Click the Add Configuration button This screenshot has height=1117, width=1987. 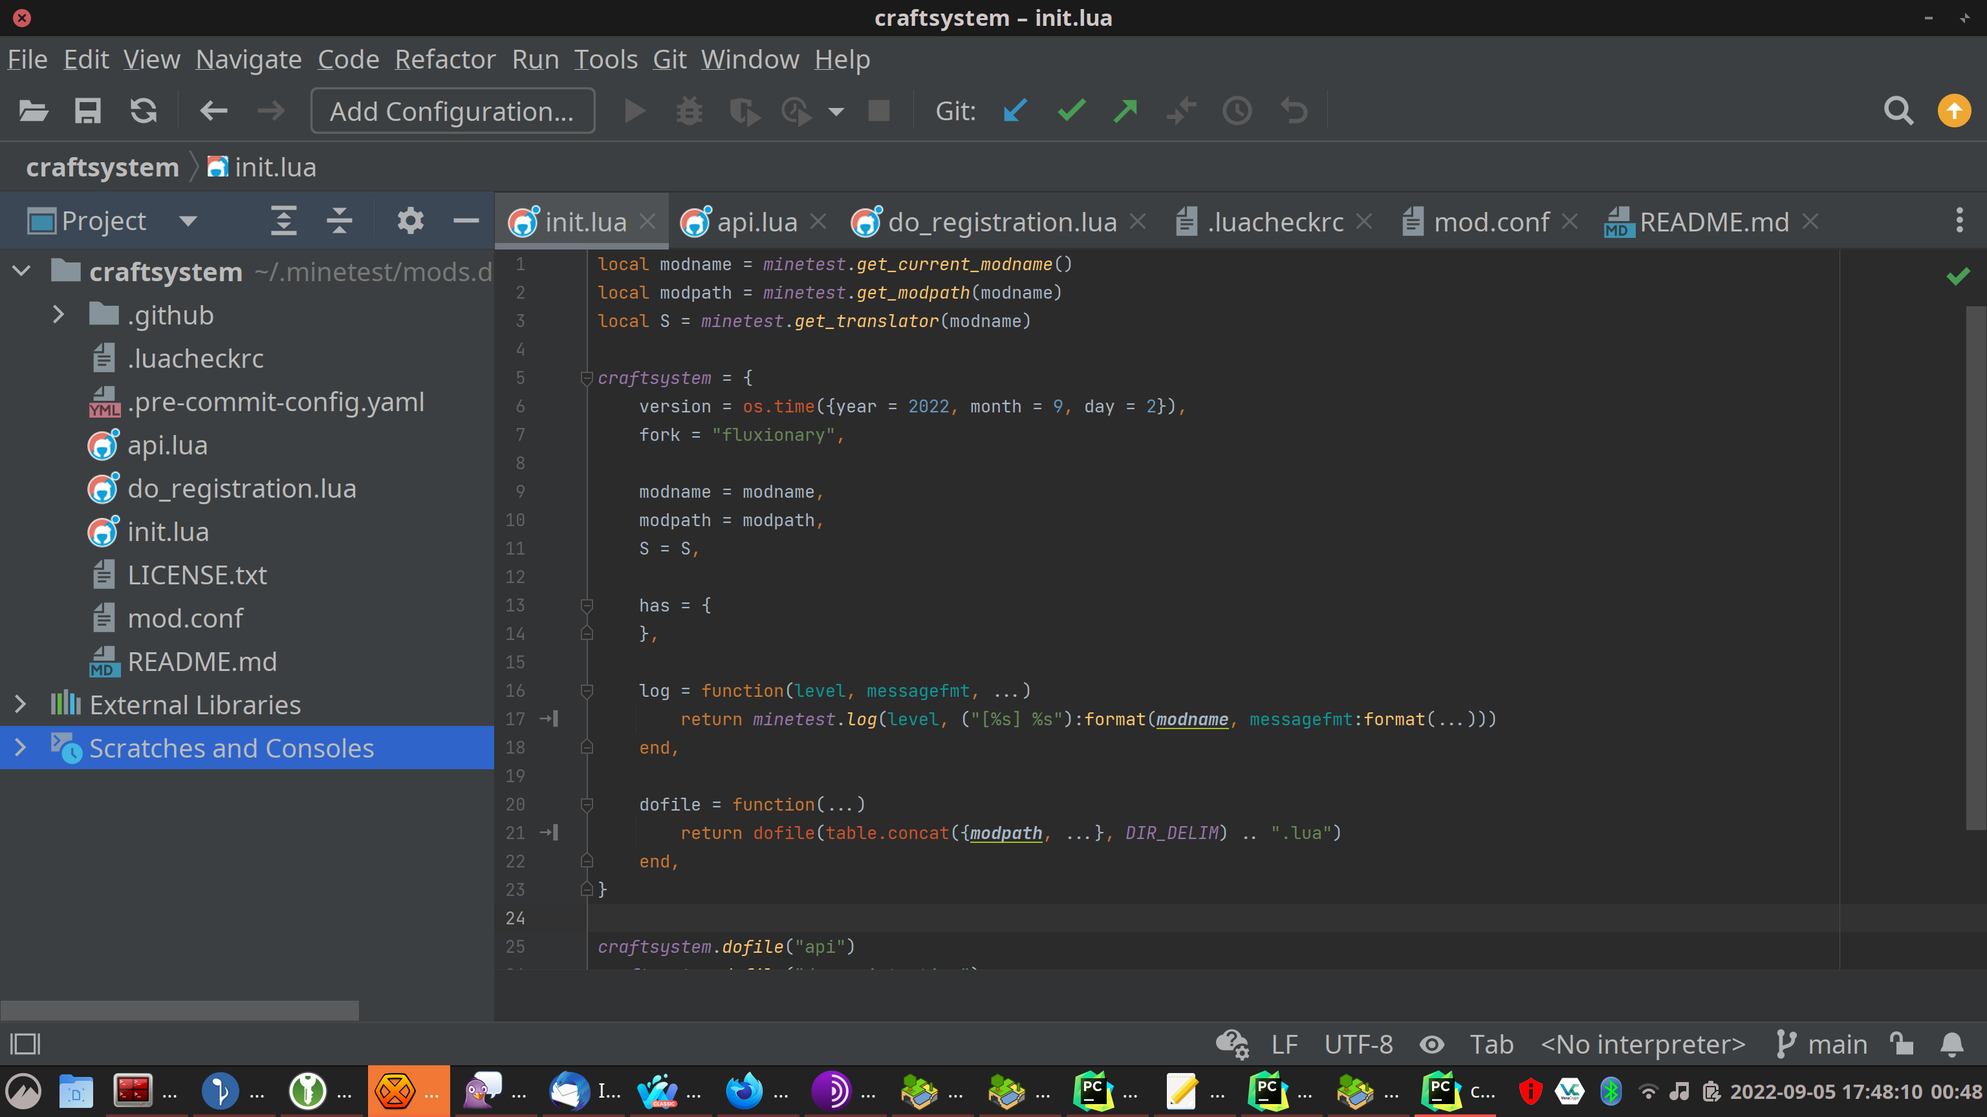coord(452,111)
